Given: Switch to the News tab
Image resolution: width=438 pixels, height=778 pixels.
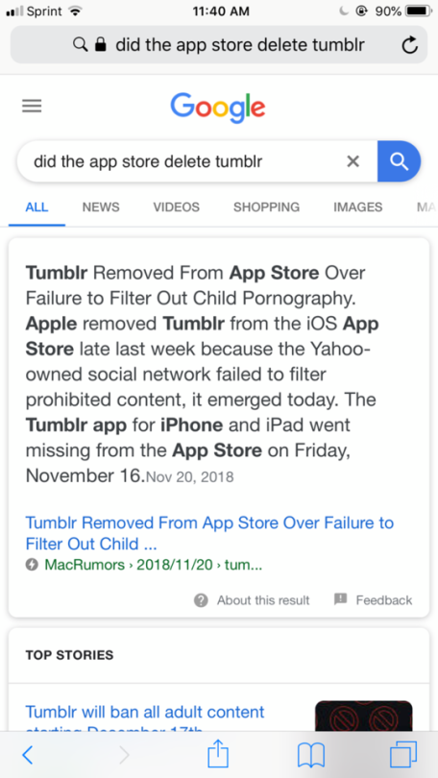Looking at the screenshot, I should click(x=101, y=207).
